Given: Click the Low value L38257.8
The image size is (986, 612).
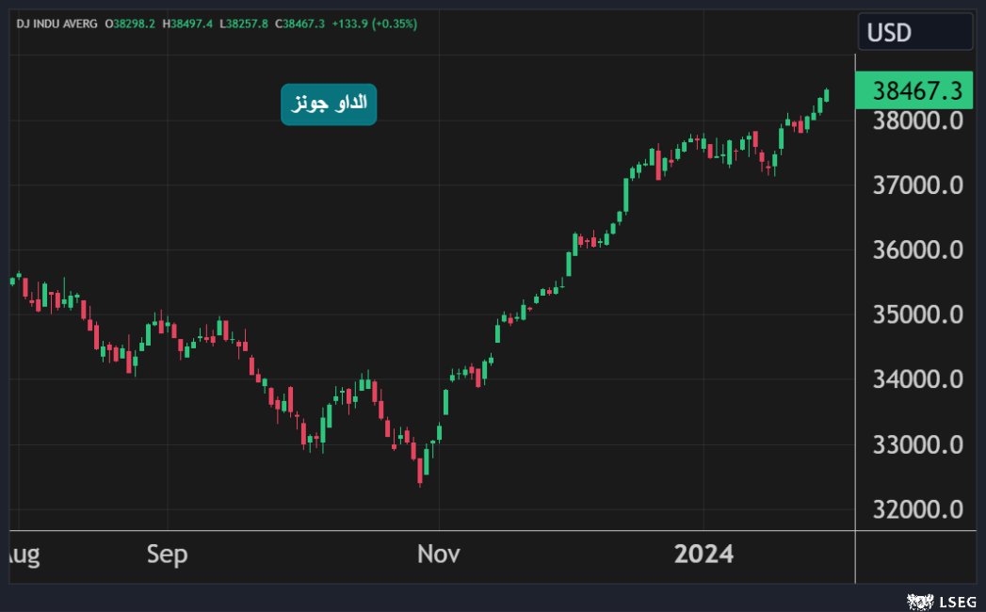Looking at the screenshot, I should 244,23.
